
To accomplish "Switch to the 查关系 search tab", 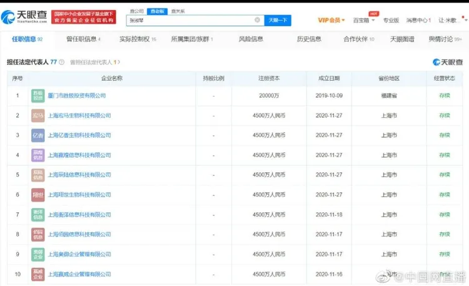I will pyautogui.click(x=178, y=11).
